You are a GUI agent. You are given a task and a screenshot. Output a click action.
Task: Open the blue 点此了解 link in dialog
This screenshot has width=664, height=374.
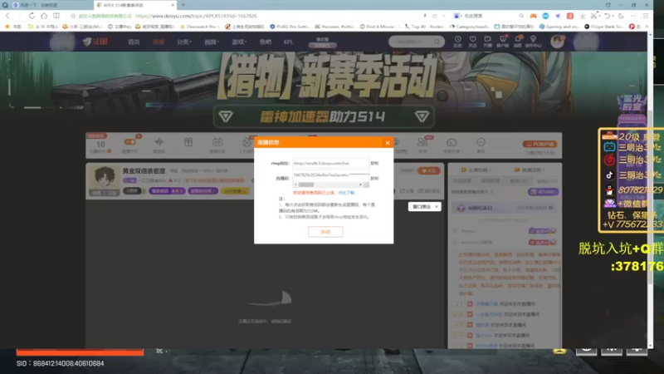click(x=346, y=193)
